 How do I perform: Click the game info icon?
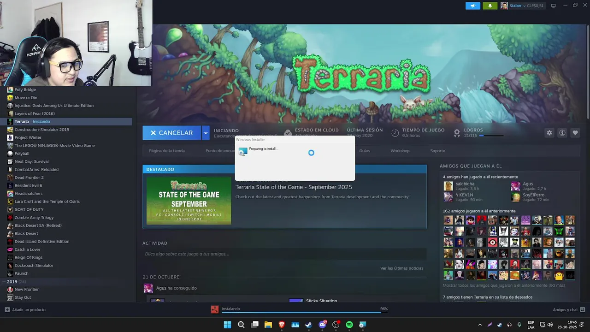[562, 133]
